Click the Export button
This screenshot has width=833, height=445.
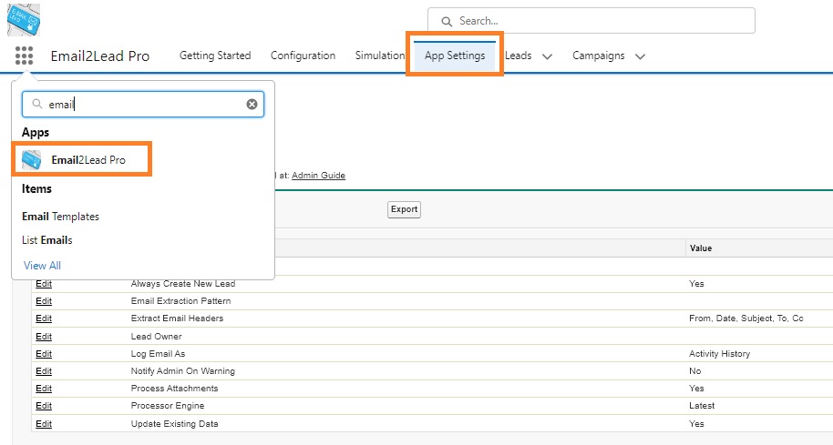click(x=404, y=209)
